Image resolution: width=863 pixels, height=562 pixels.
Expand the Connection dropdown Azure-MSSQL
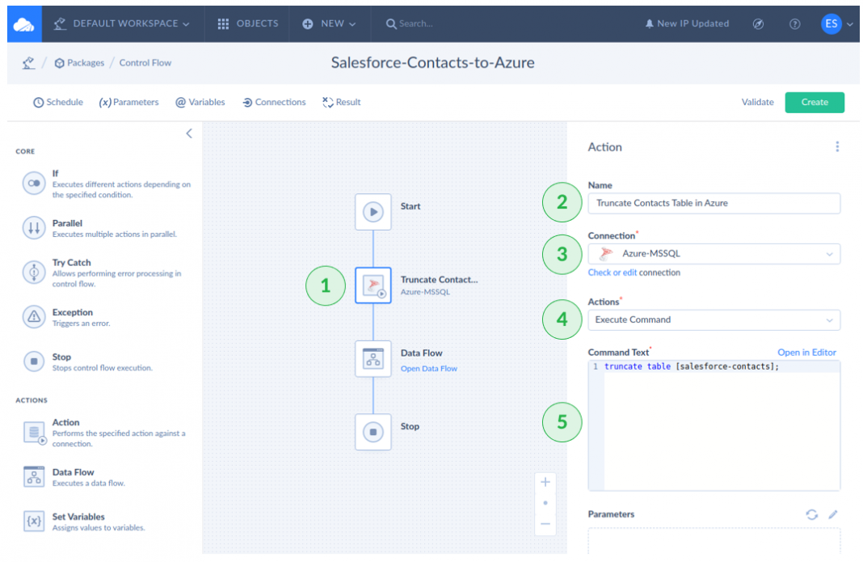(714, 254)
